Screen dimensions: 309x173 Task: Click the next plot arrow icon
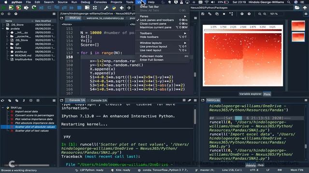249,14
